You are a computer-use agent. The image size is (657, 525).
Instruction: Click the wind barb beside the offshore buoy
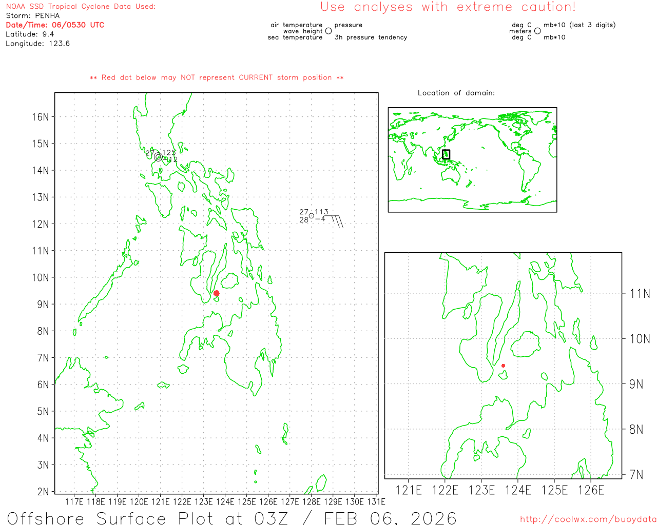[336, 220]
